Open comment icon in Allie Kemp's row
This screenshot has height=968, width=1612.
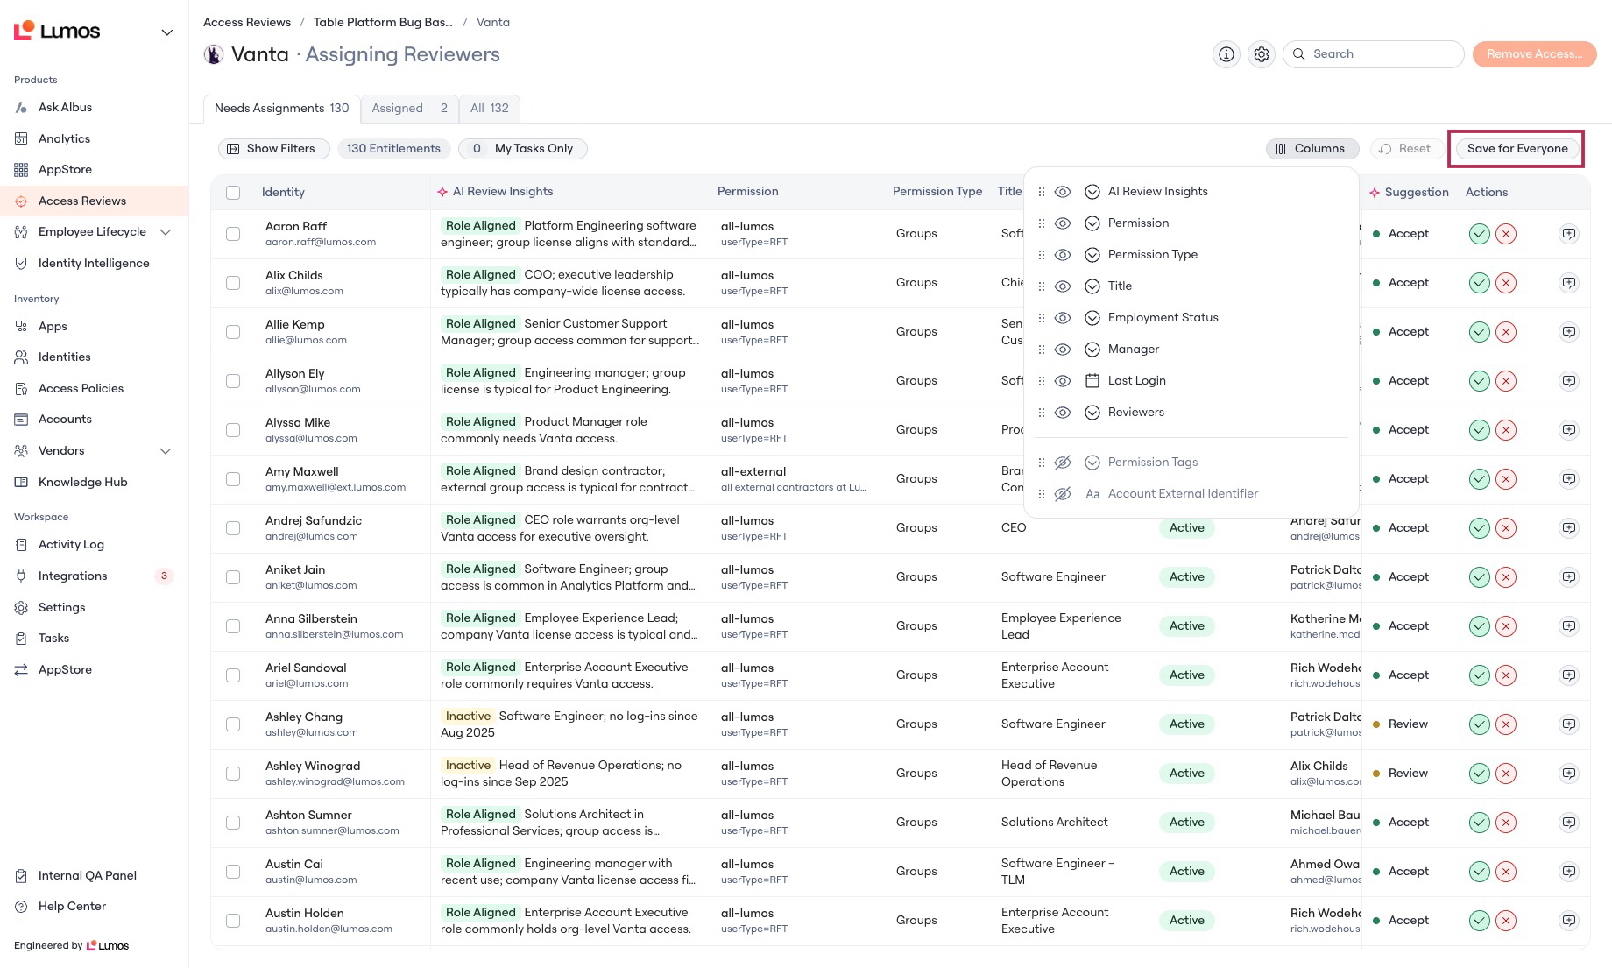(1569, 332)
